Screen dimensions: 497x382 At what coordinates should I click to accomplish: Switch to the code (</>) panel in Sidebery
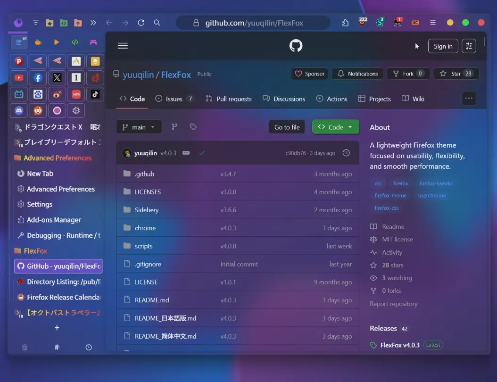(x=74, y=42)
